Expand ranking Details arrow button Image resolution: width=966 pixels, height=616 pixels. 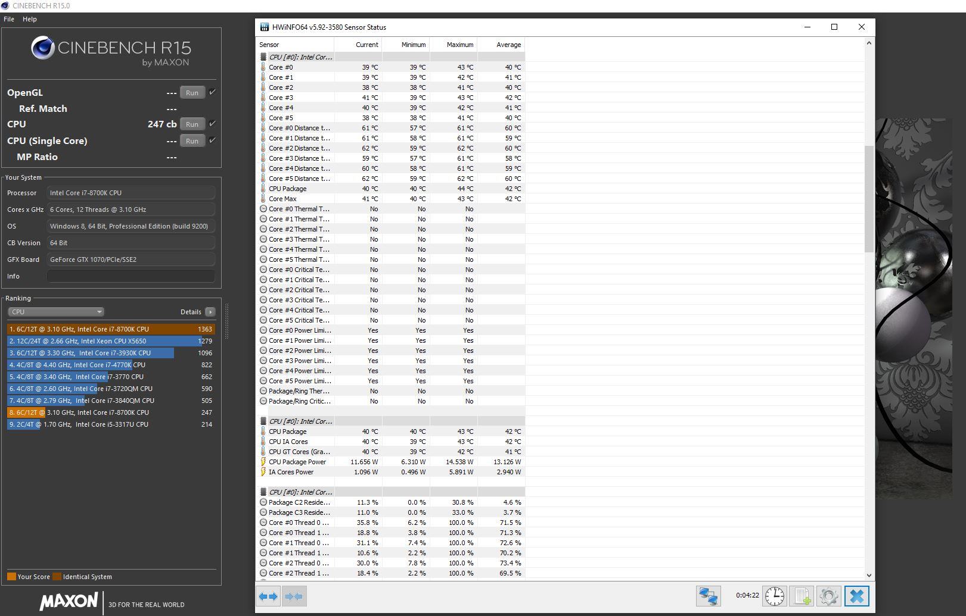tap(210, 312)
